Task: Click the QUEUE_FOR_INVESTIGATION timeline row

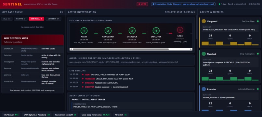Action: coord(131,79)
